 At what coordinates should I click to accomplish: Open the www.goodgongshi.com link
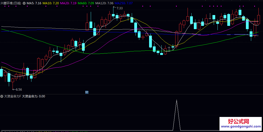(x=241, y=127)
